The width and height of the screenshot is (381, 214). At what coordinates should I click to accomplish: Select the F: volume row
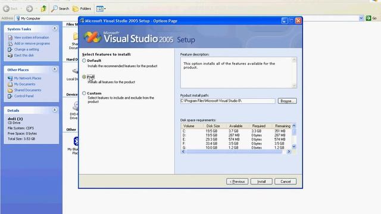(x=236, y=143)
